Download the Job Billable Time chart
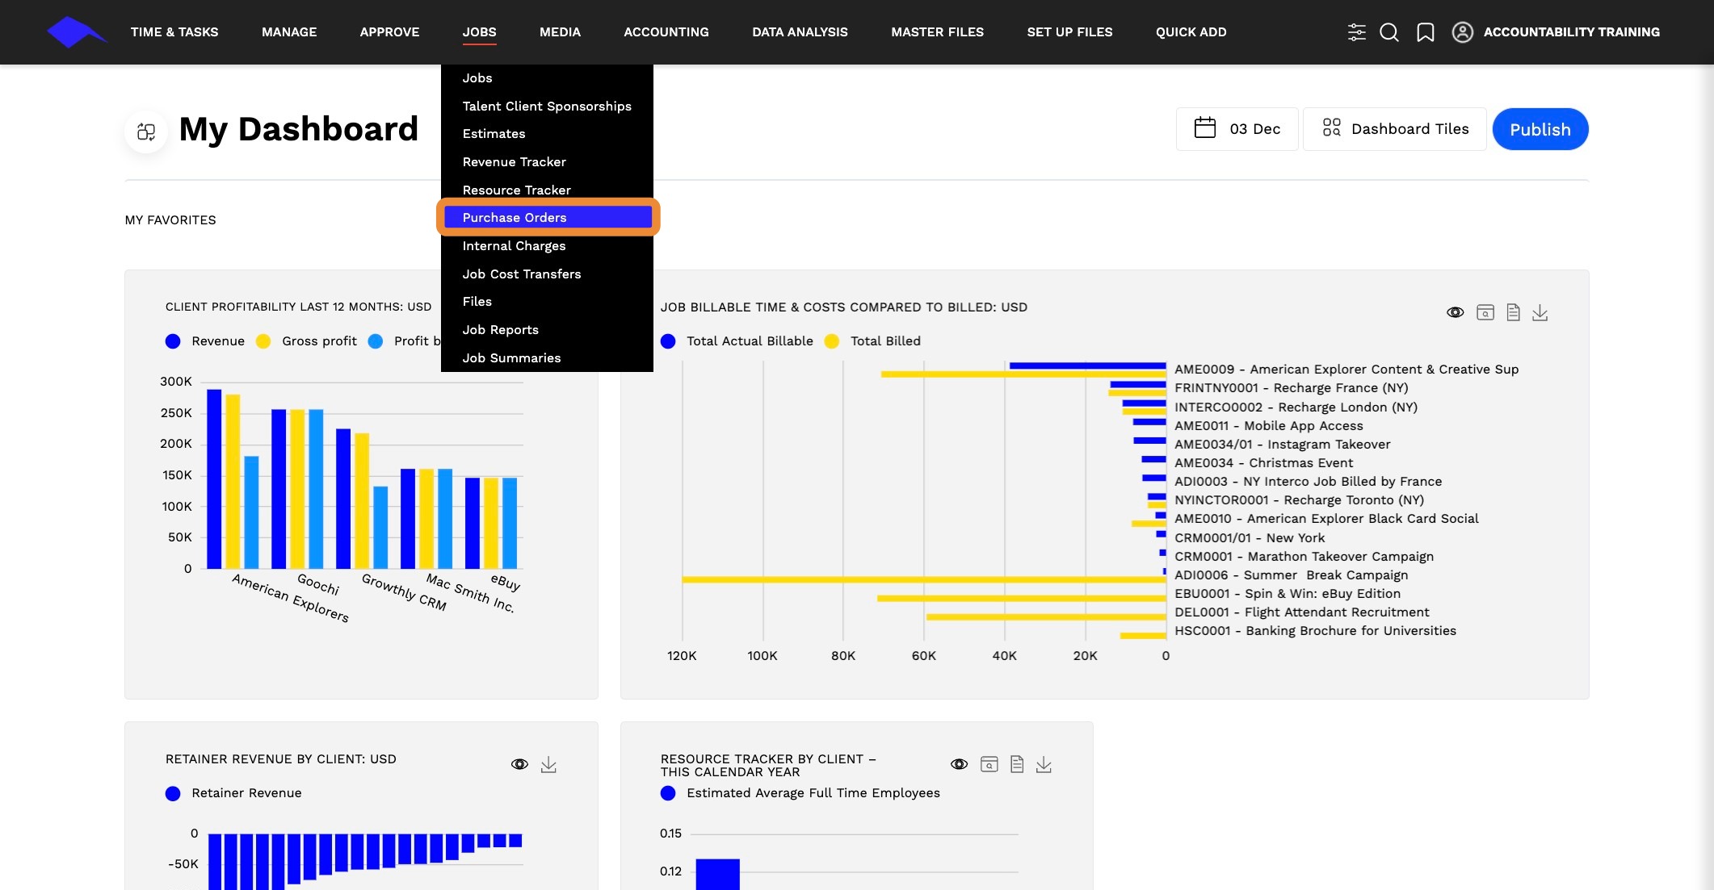The image size is (1714, 890). 1540,313
